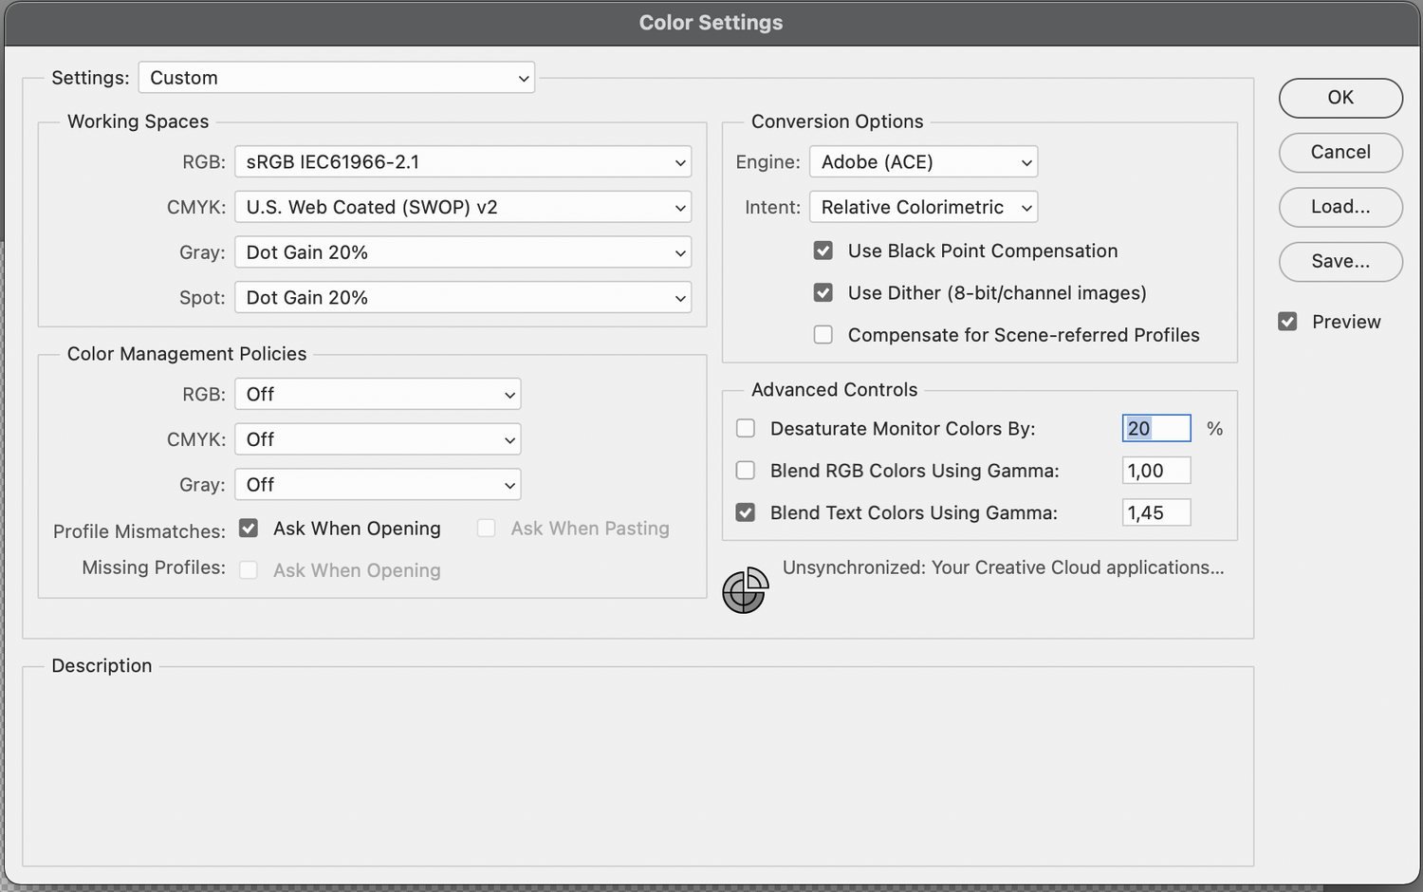Open the Gray color management policy dropdown

(378, 485)
